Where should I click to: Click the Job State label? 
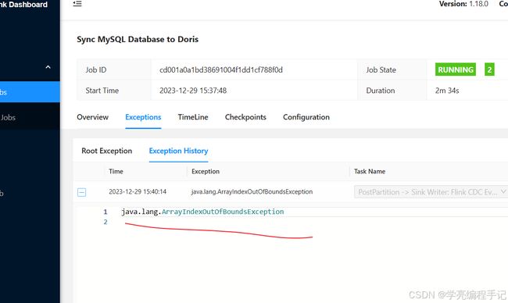click(381, 70)
